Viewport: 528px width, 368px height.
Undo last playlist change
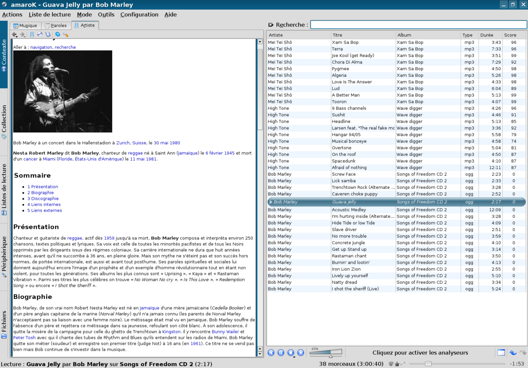point(513,353)
